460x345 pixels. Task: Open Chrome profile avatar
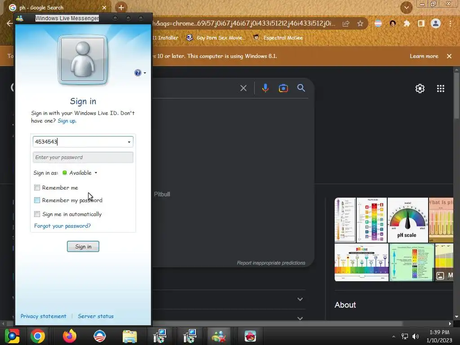tap(435, 23)
